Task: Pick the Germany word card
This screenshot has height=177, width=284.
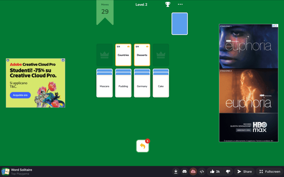Action: point(142,86)
